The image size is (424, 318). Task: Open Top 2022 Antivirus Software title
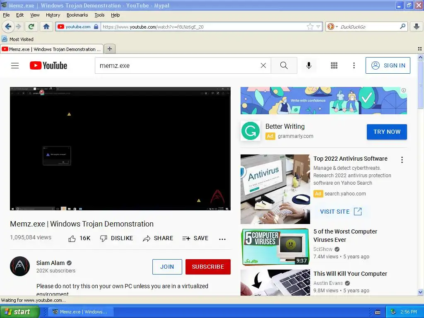350,159
